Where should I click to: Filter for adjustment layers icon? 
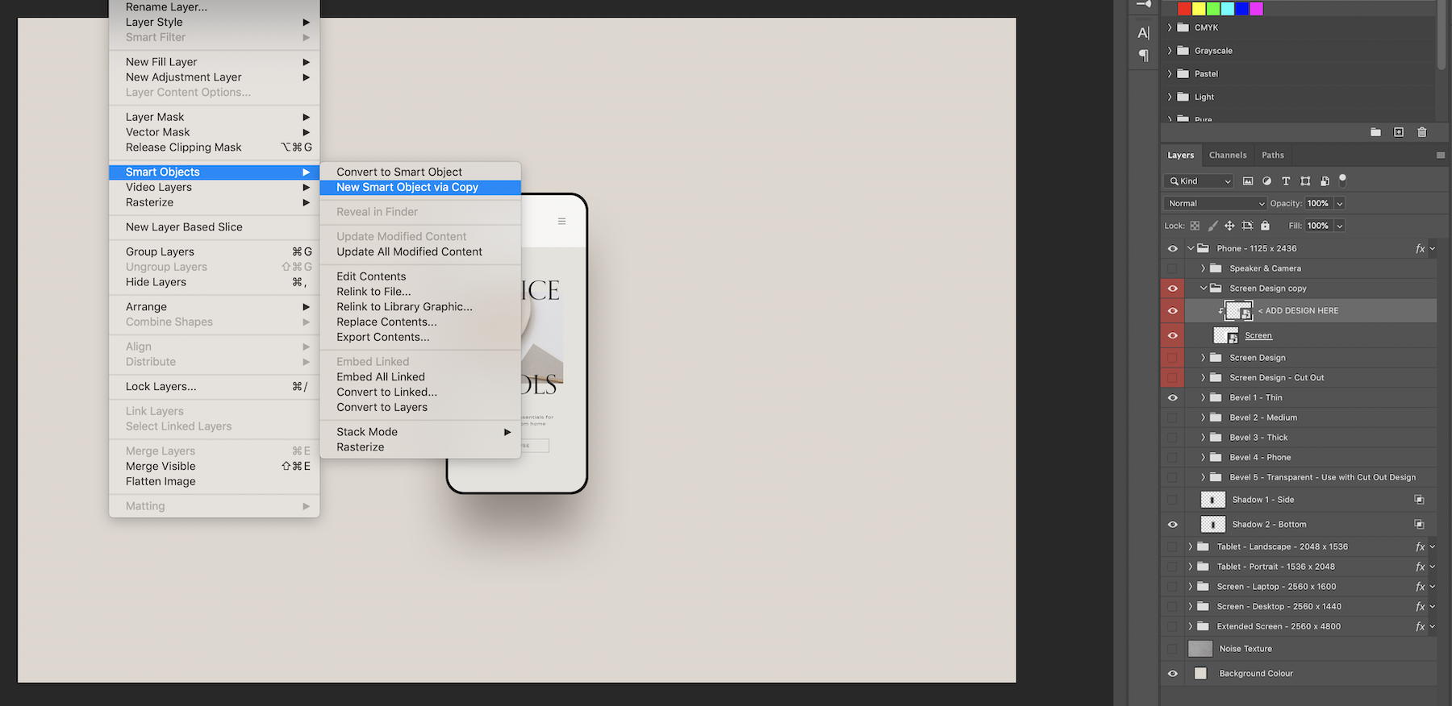1266,181
